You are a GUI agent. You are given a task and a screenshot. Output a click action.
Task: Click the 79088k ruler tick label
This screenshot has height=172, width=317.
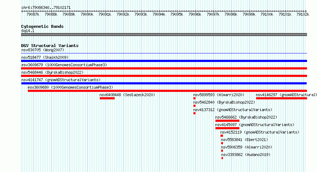click(x=51, y=14)
